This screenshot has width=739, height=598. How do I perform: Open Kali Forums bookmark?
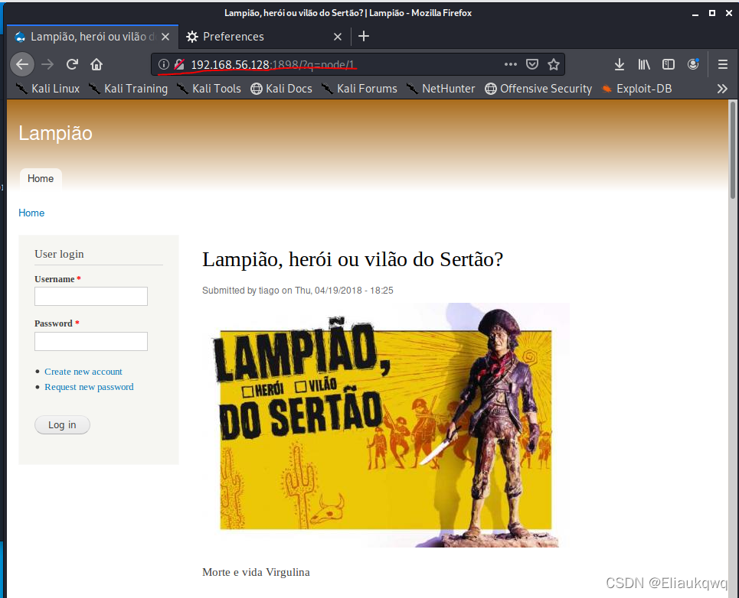[359, 89]
